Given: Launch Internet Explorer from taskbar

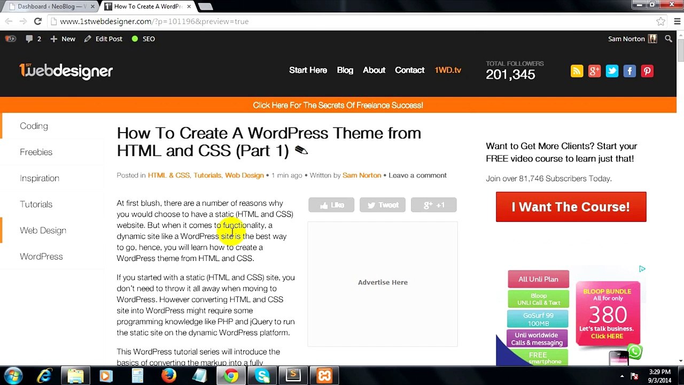Looking at the screenshot, I should click(x=44, y=376).
